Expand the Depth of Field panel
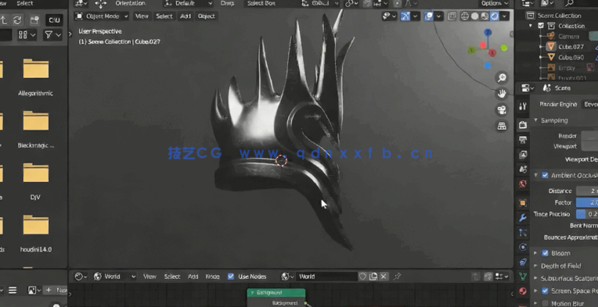This screenshot has width=598, height=307. click(x=536, y=266)
